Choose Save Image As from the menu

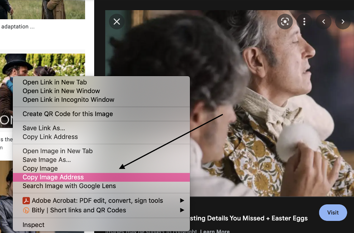[47, 159]
